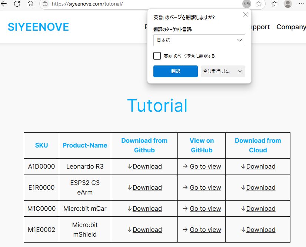Close the translate popup dialog
This screenshot has height=247, width=306.
pyautogui.click(x=245, y=14)
